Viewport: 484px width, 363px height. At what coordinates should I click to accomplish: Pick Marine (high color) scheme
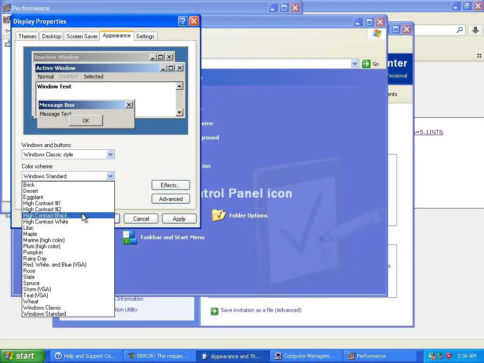tap(68, 240)
